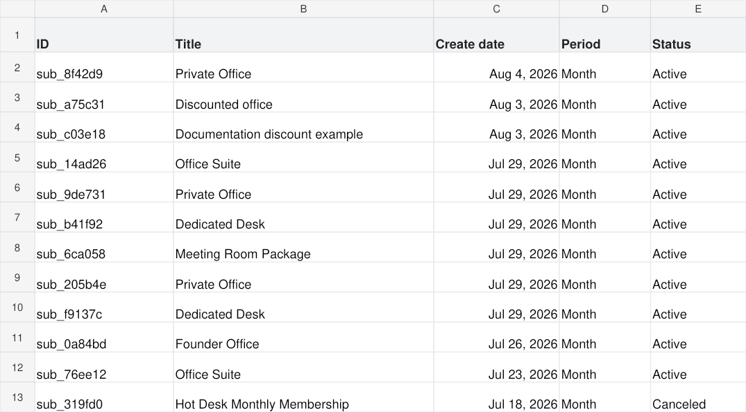Image resolution: width=746 pixels, height=412 pixels.
Task: Click the 'Meeting Room Package' cell
Action: coord(303,247)
